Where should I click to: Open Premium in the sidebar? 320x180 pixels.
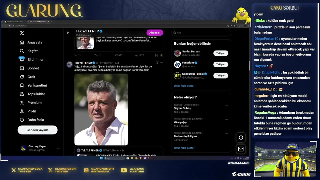coord(30,102)
